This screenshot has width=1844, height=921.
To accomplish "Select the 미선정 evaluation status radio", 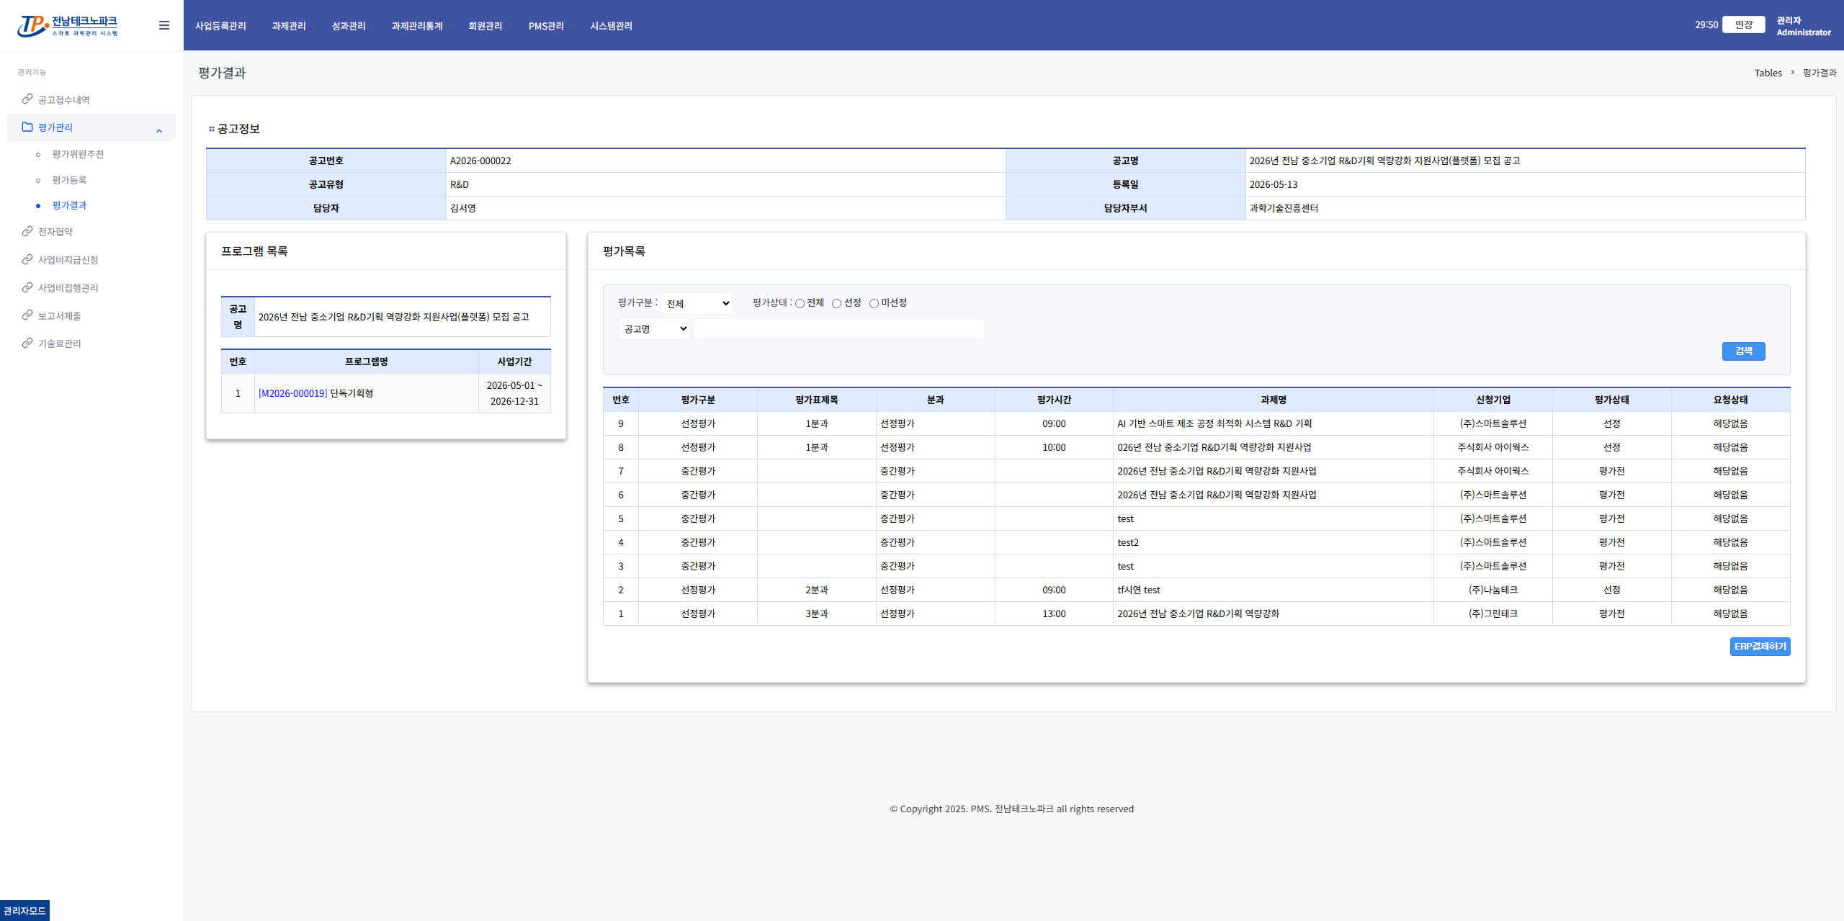I will pos(874,304).
